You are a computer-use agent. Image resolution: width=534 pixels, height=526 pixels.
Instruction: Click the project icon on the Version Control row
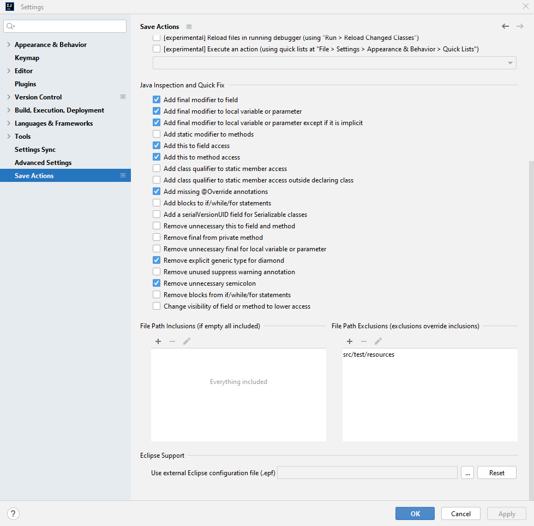tap(123, 97)
